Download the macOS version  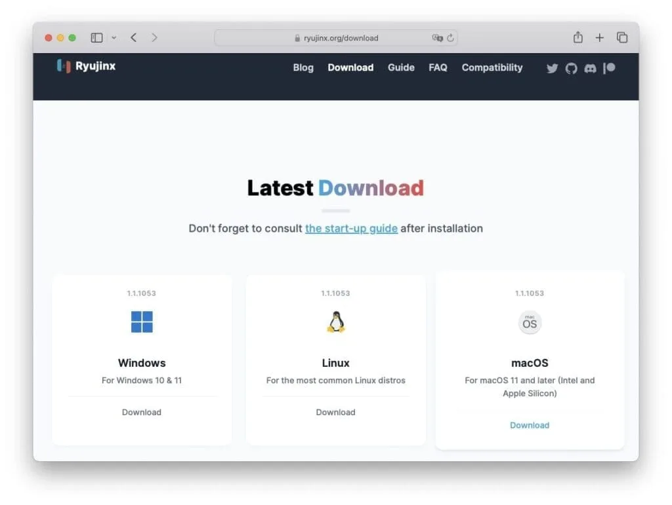click(x=530, y=425)
